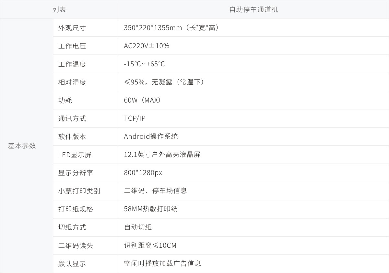The width and height of the screenshot is (389, 273).
Task: Click the 外观尺寸 row label
Action: (72, 28)
